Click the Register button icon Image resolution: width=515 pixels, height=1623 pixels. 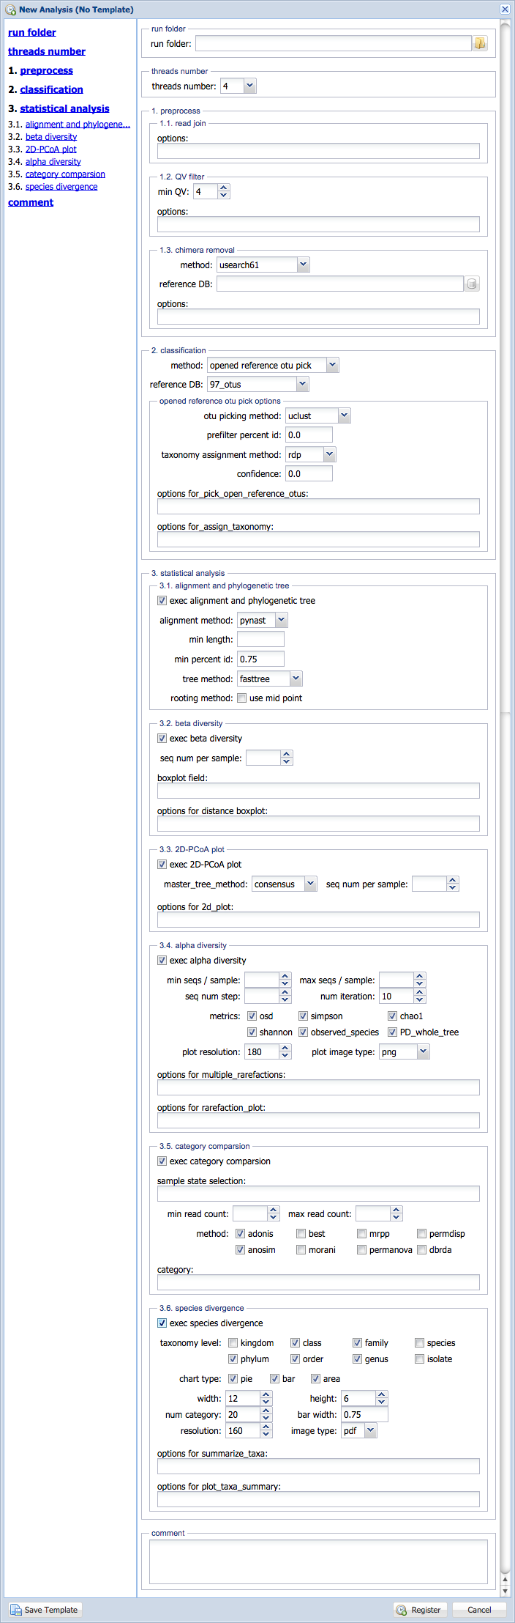(401, 1610)
